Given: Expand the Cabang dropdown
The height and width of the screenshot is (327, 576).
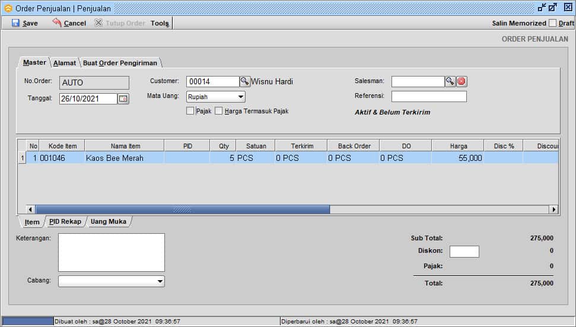Looking at the screenshot, I should pos(160,281).
